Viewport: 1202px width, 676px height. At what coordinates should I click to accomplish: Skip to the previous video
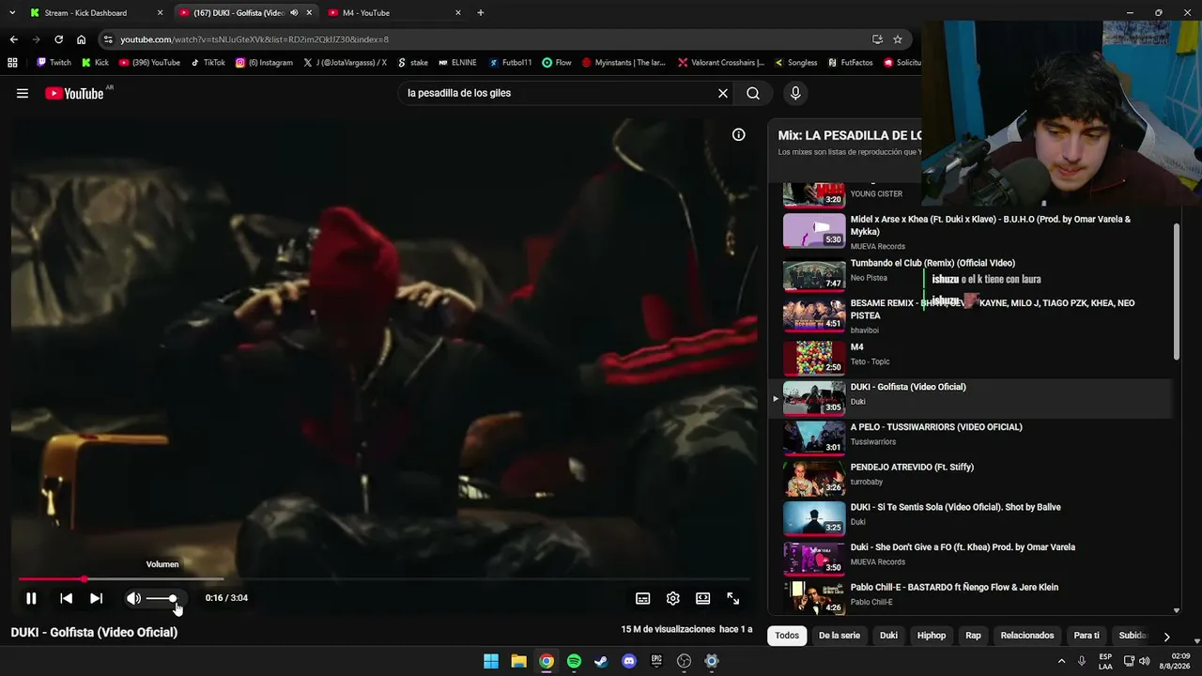point(66,598)
